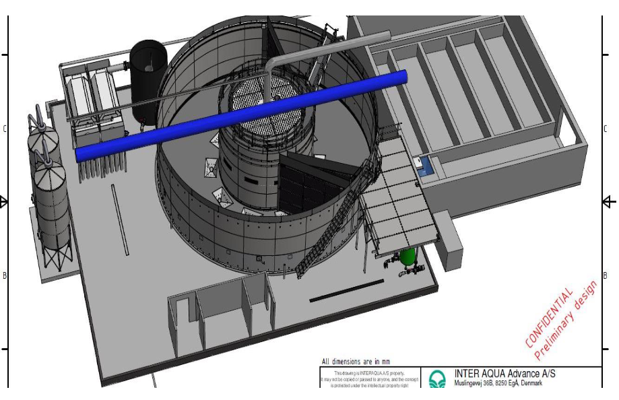The width and height of the screenshot is (619, 400).
Task: Click the property disclaimer text block
Action: pyautogui.click(x=370, y=379)
